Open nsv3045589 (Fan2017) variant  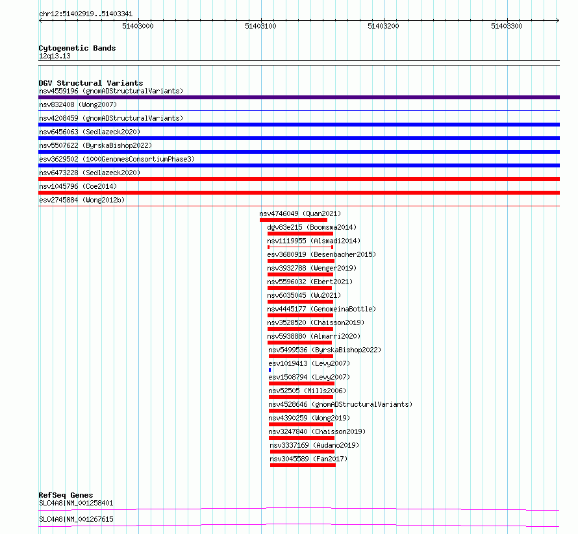308,459
